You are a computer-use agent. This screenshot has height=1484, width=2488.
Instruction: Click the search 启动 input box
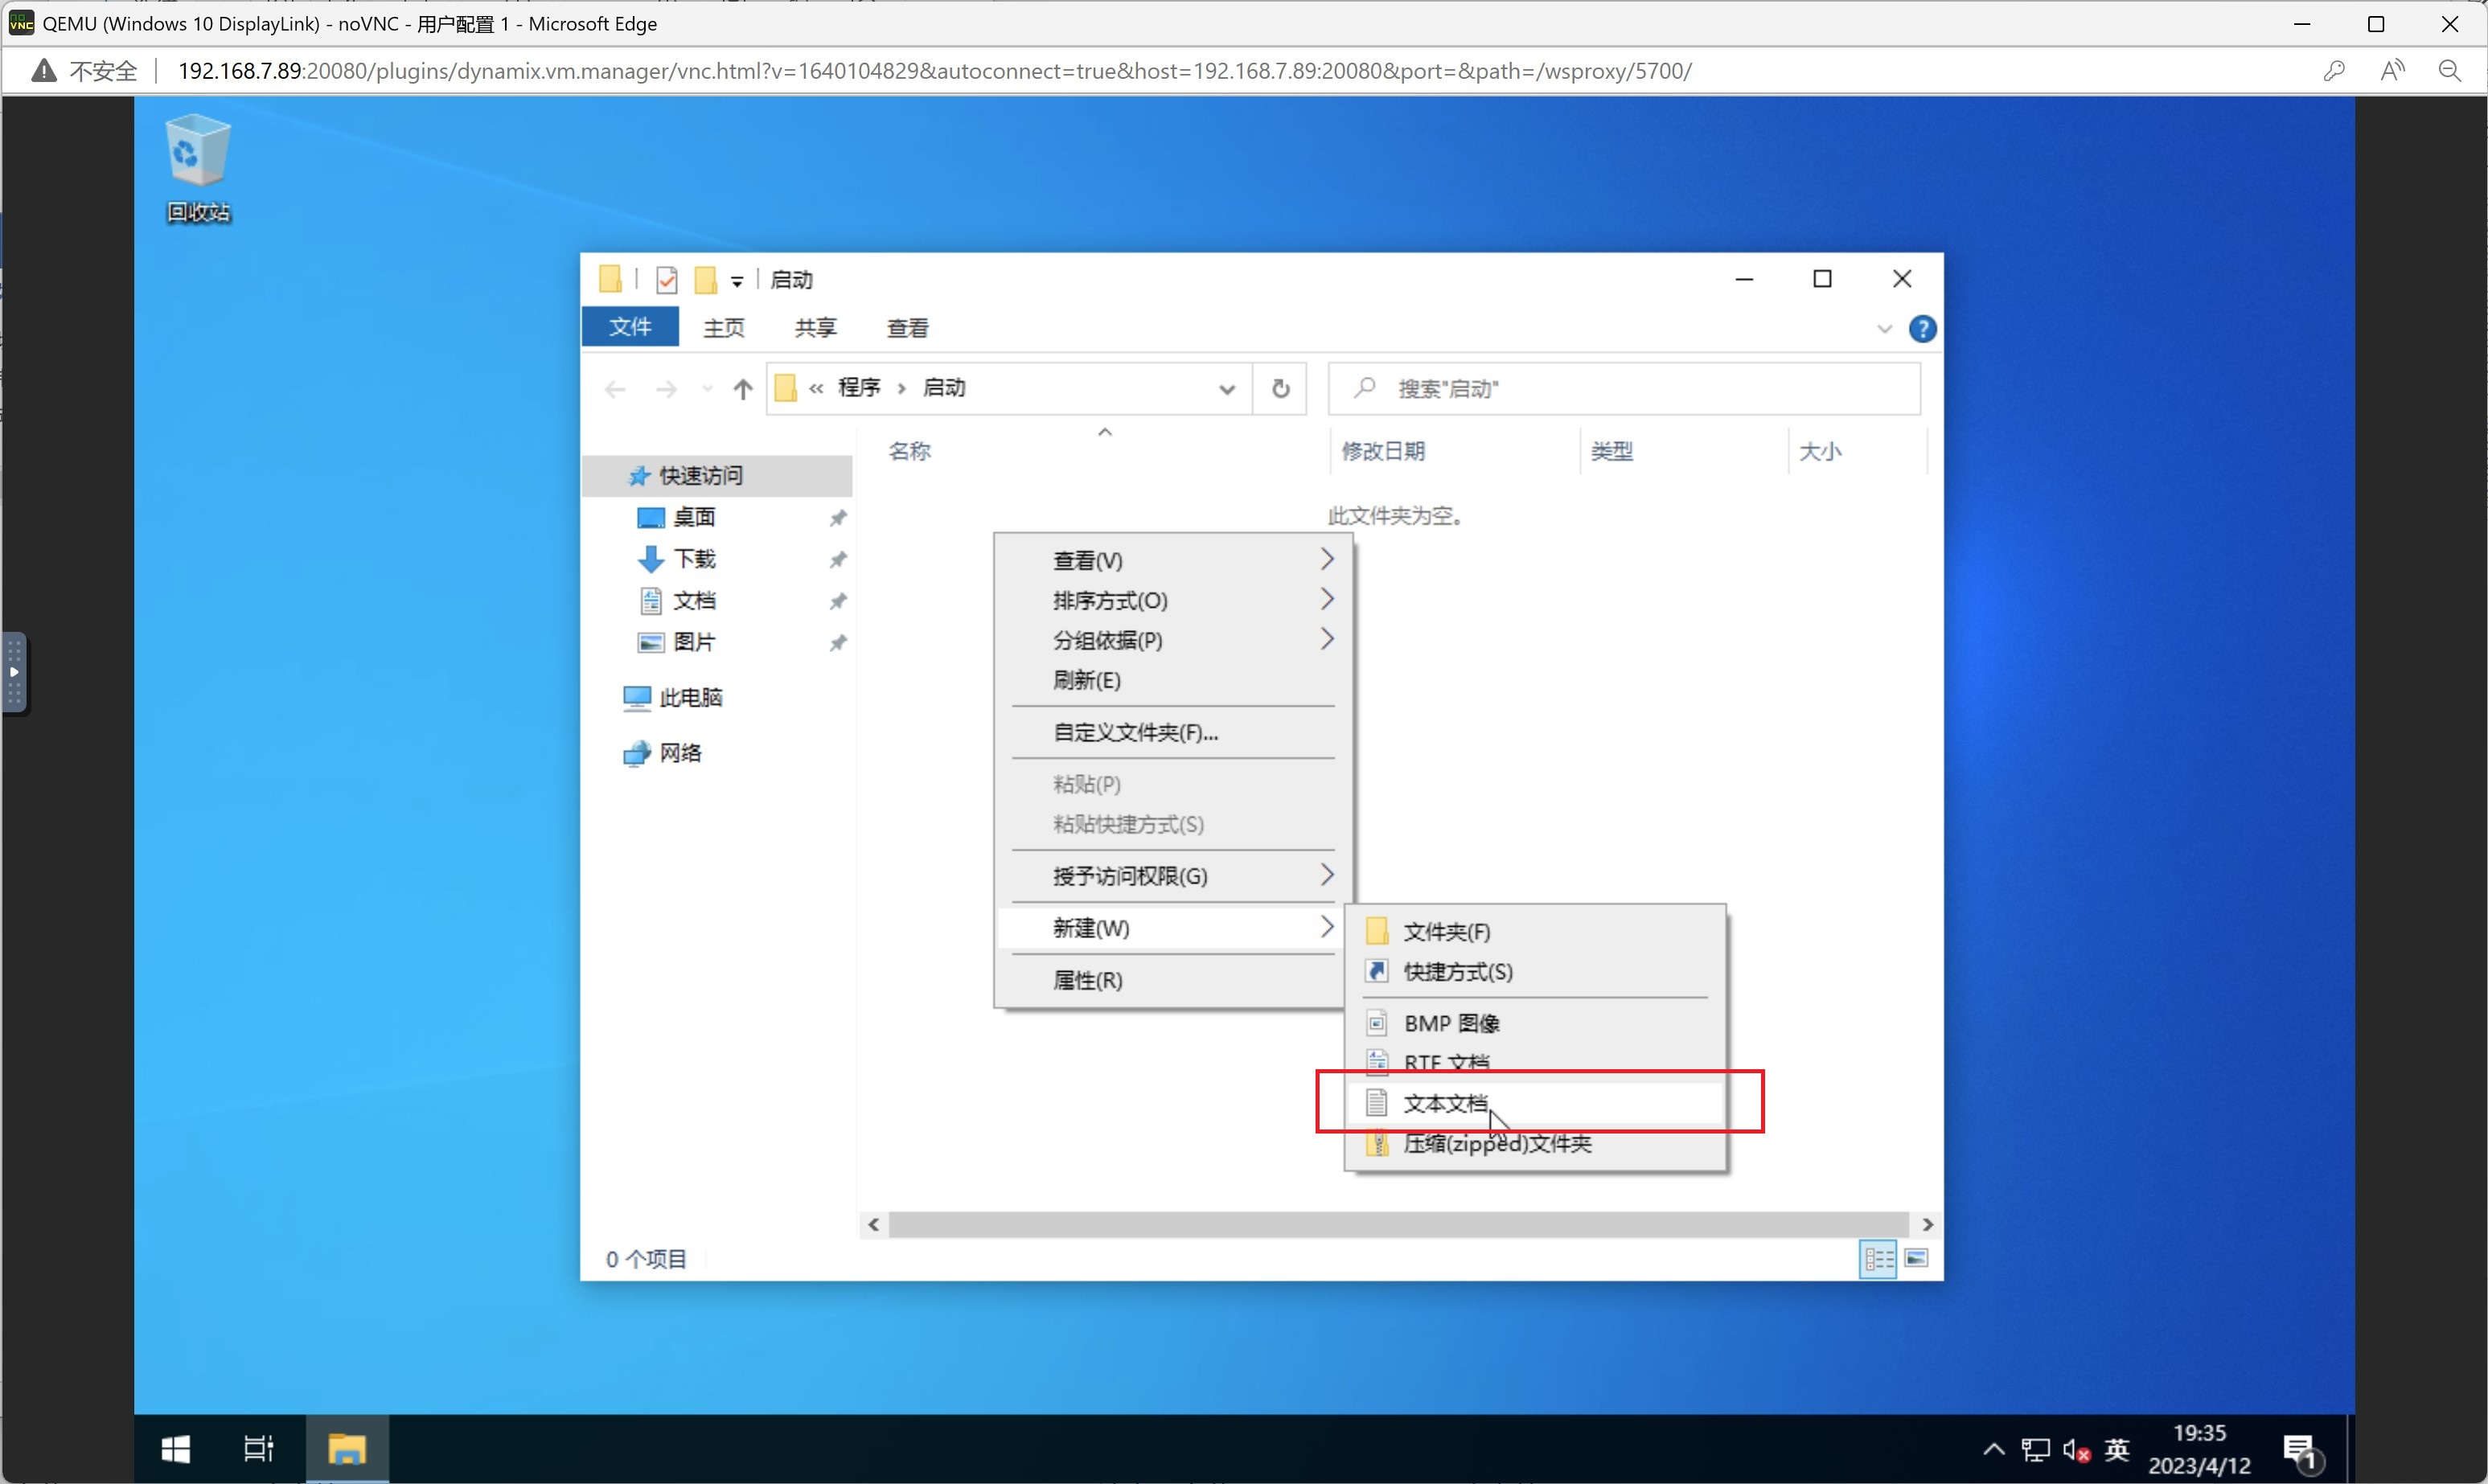click(1640, 388)
